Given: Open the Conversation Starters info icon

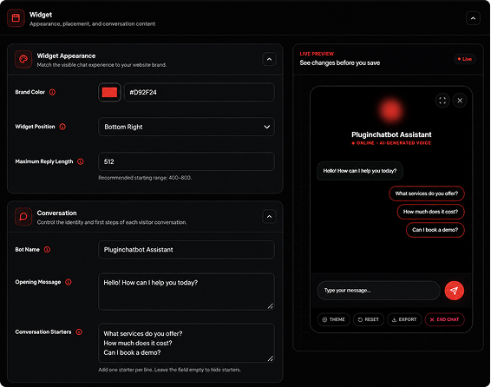Looking at the screenshot, I should coord(79,331).
